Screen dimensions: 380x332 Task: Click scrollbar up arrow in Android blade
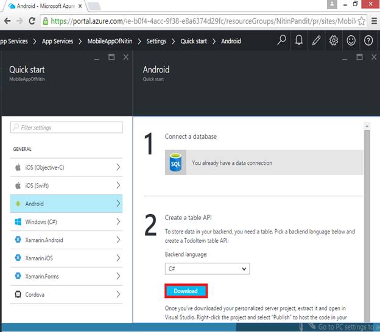coord(367,126)
